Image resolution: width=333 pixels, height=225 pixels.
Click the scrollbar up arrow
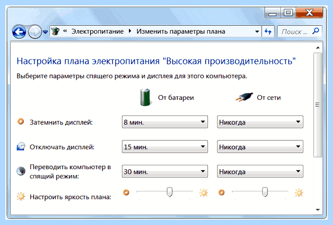point(318,48)
